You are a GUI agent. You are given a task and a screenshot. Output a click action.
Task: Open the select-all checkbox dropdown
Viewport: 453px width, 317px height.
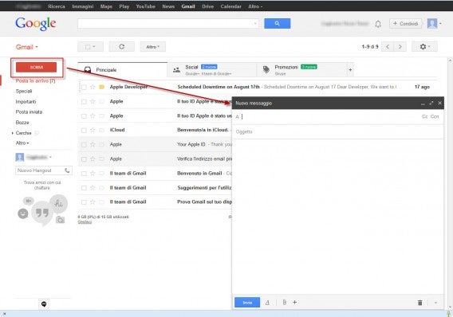click(x=90, y=46)
